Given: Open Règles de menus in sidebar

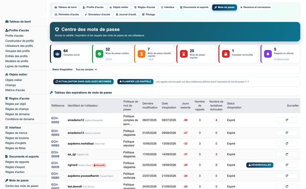Looking at the screenshot, I should (16, 133).
